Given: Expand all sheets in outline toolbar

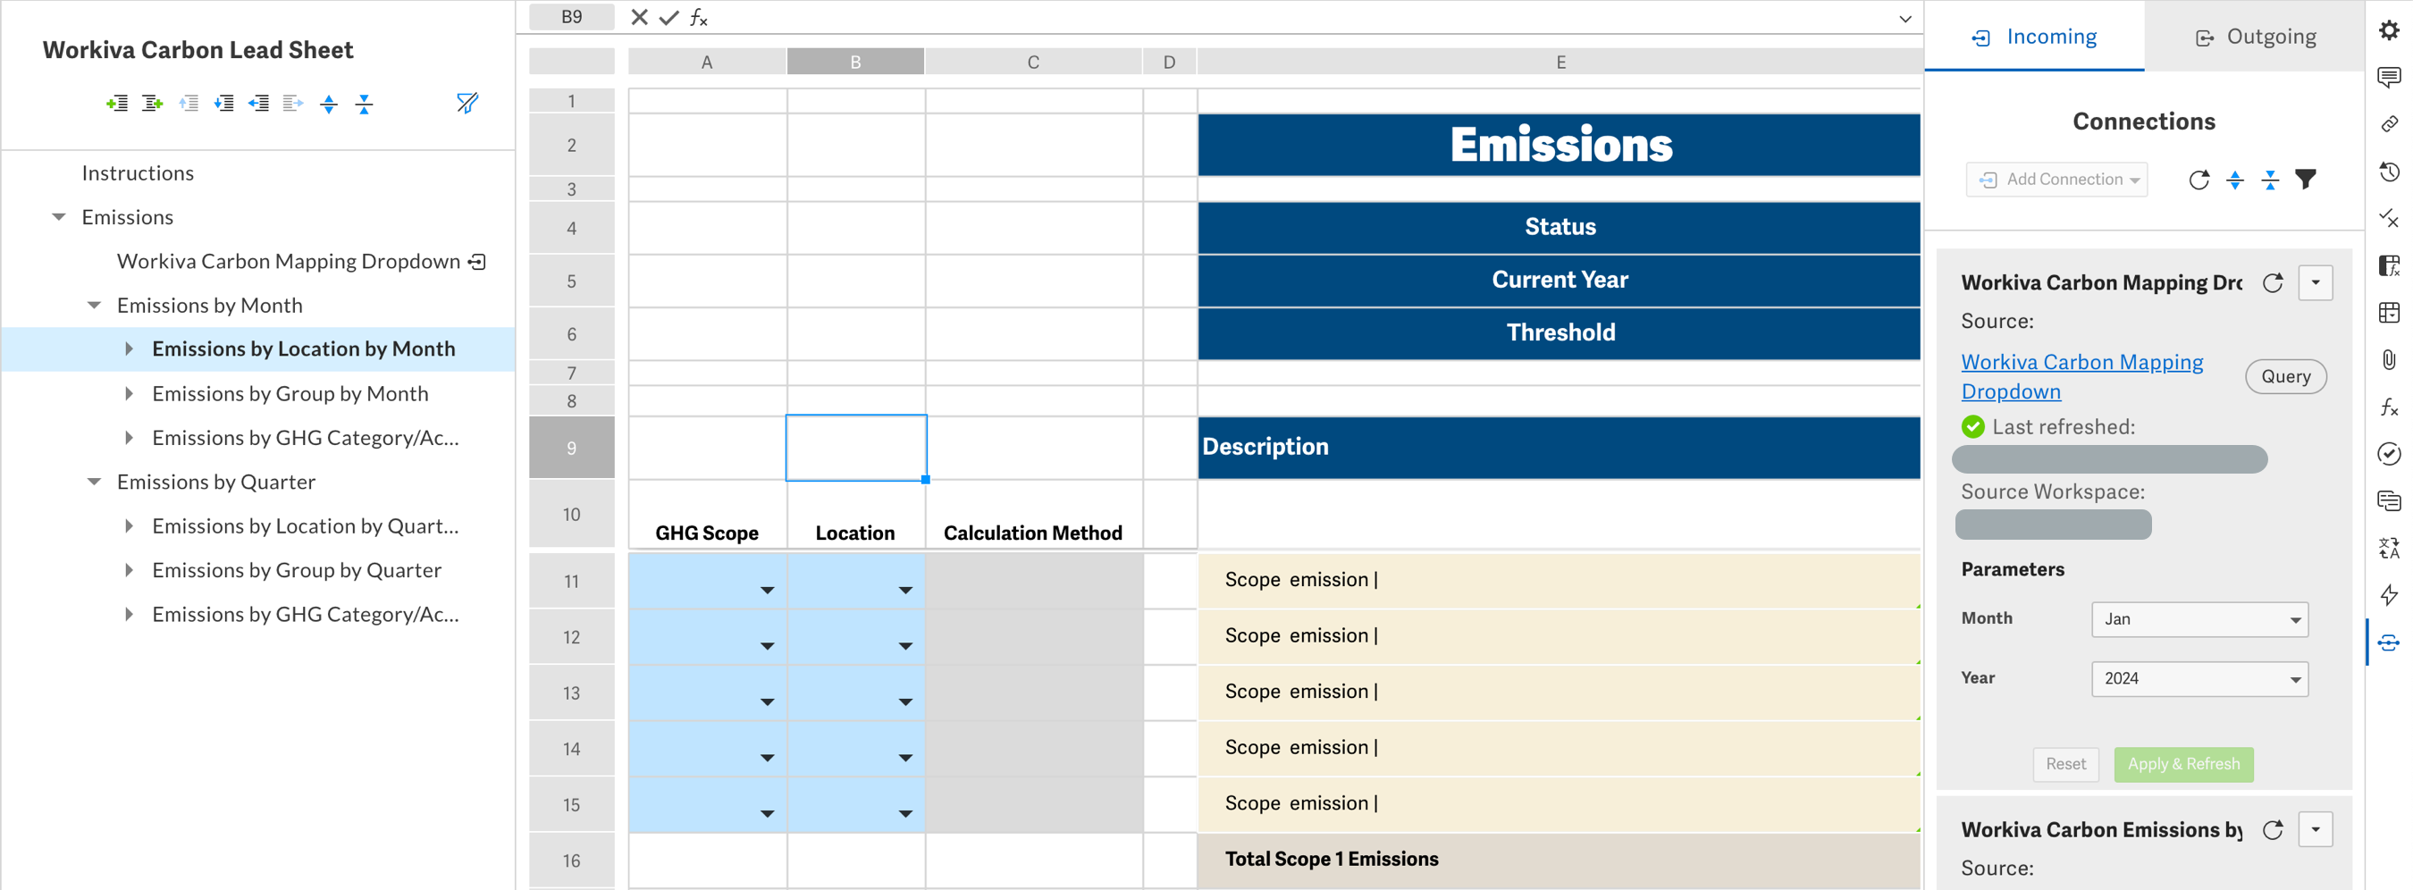Looking at the screenshot, I should [x=329, y=103].
